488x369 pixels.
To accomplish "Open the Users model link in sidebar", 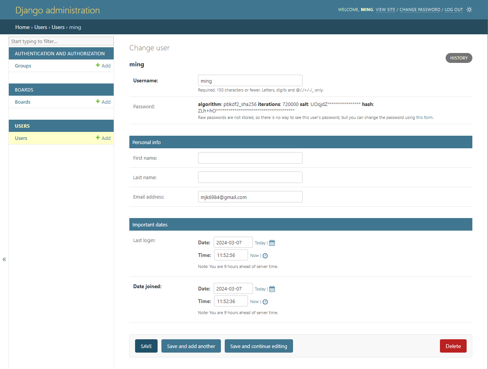I will (x=21, y=138).
